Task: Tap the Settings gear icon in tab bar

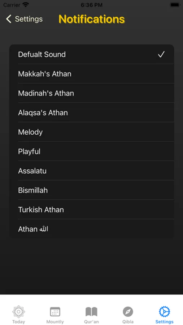Action: tap(164, 312)
